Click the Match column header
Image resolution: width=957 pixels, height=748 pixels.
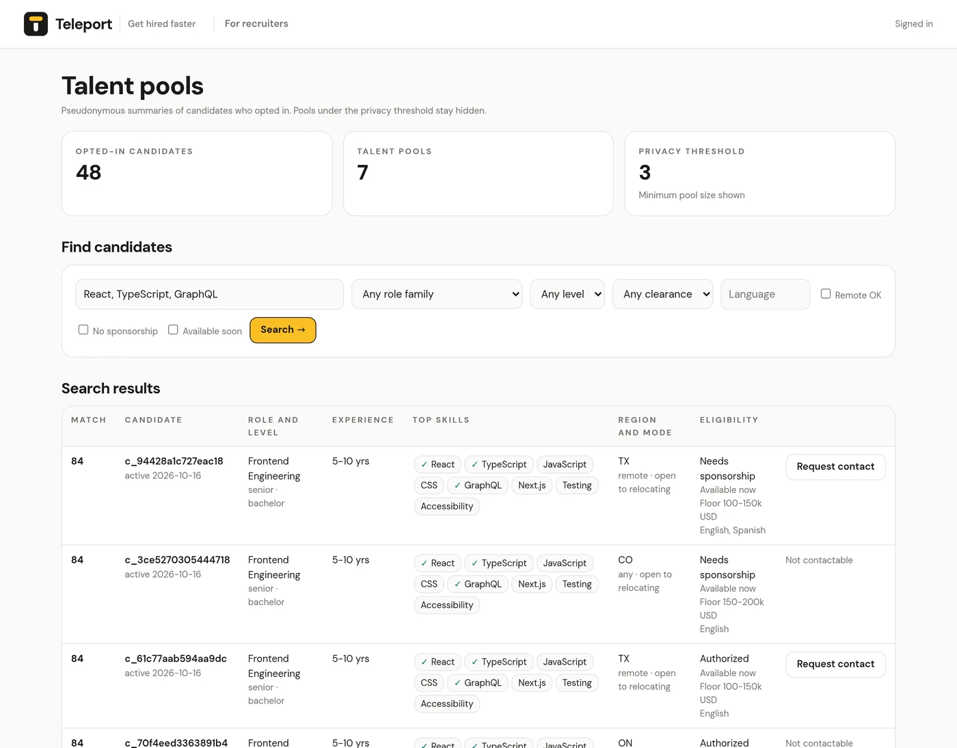coord(89,420)
